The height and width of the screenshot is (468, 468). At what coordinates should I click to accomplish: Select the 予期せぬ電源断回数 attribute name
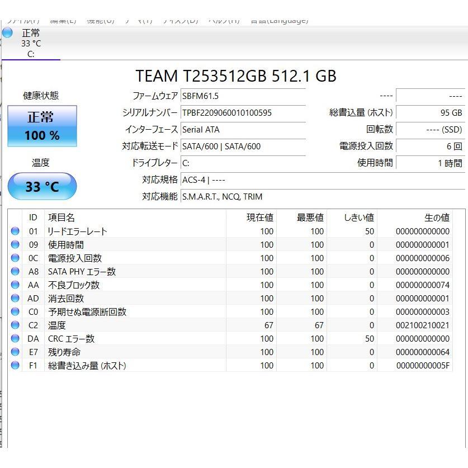coord(87,312)
